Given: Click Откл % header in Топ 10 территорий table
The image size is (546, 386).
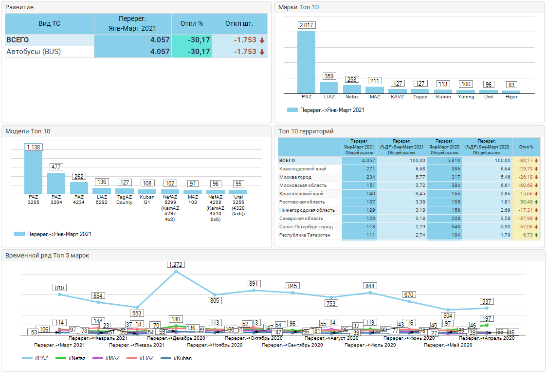Looking at the screenshot, I should point(526,147).
